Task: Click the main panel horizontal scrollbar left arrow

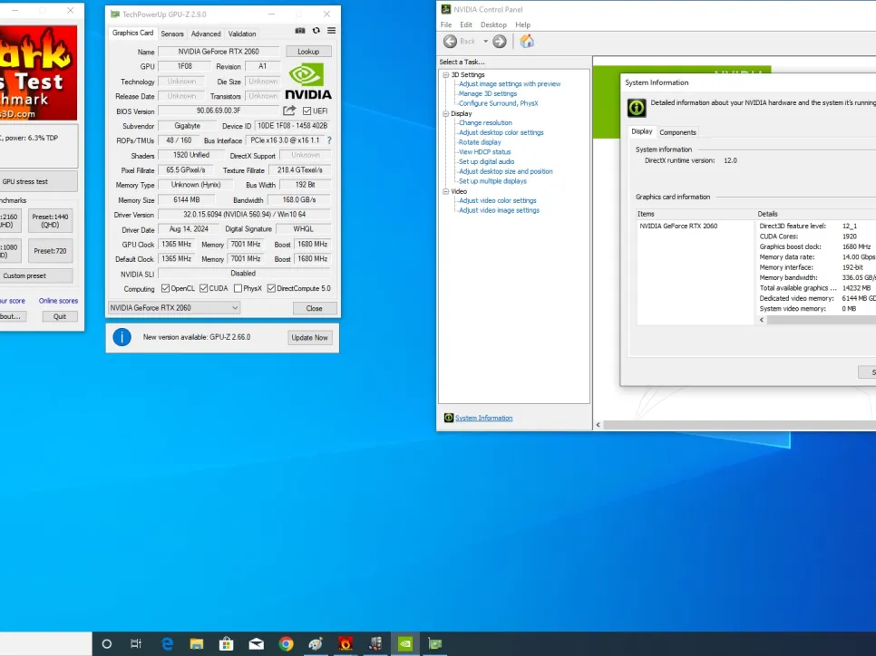Action: pos(599,425)
